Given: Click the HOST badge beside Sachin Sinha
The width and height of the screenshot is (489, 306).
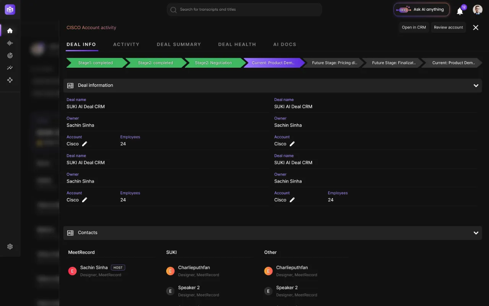Looking at the screenshot, I should pyautogui.click(x=118, y=268).
